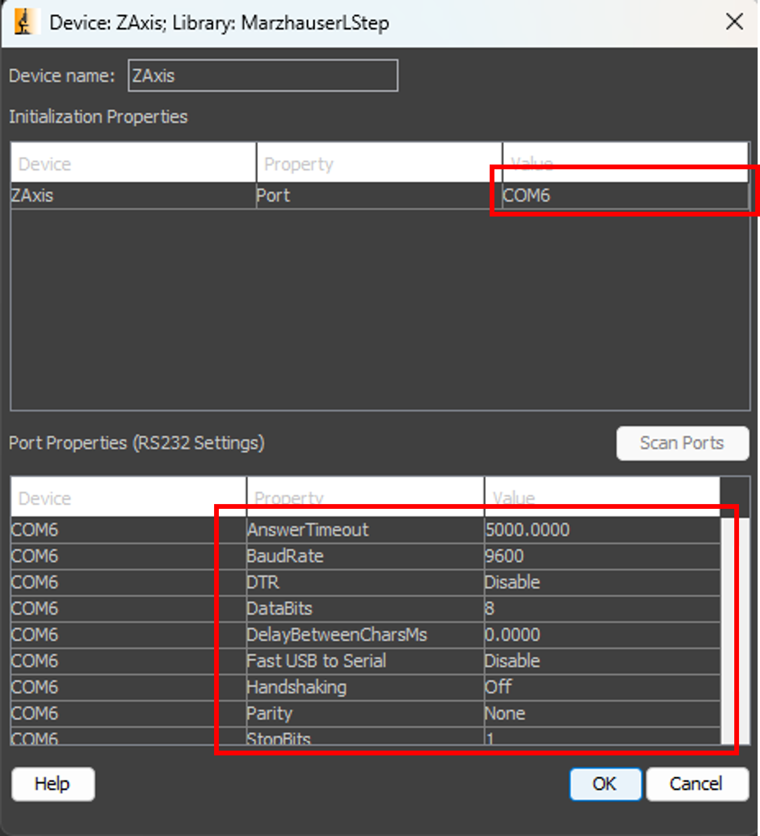760x836 pixels.
Task: Select the DataBits property cell
Action: (x=366, y=609)
